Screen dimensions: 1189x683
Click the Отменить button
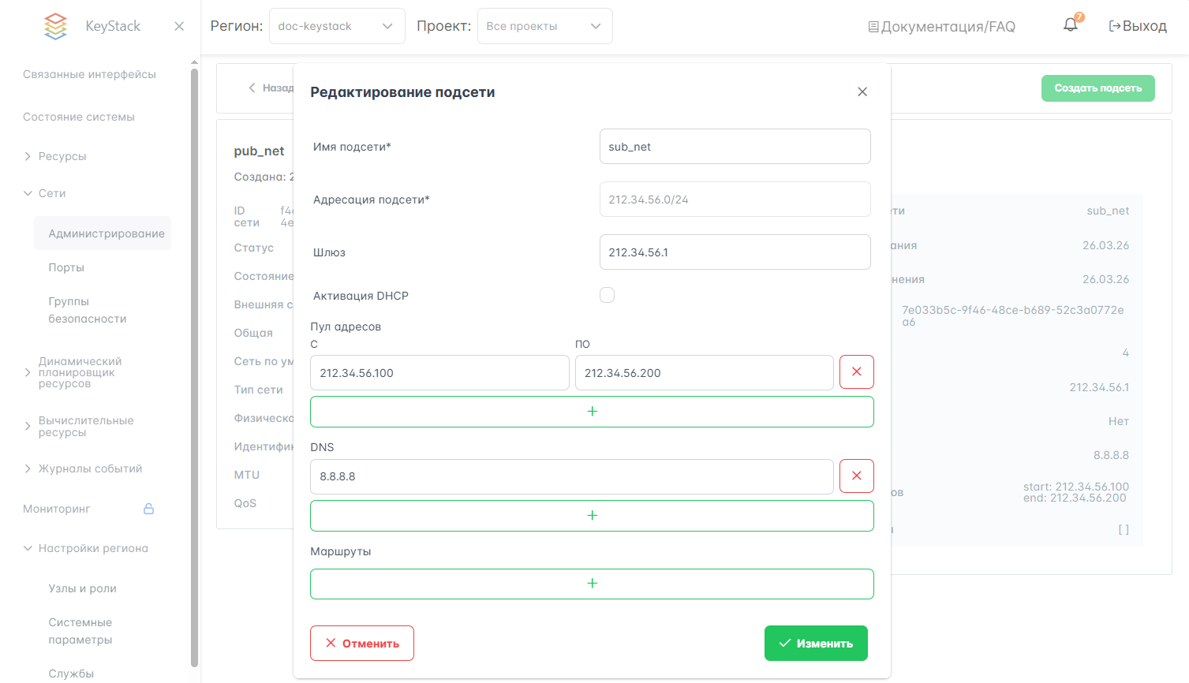coord(362,644)
